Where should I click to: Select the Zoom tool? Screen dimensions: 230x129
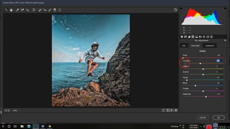[x=6, y=10]
